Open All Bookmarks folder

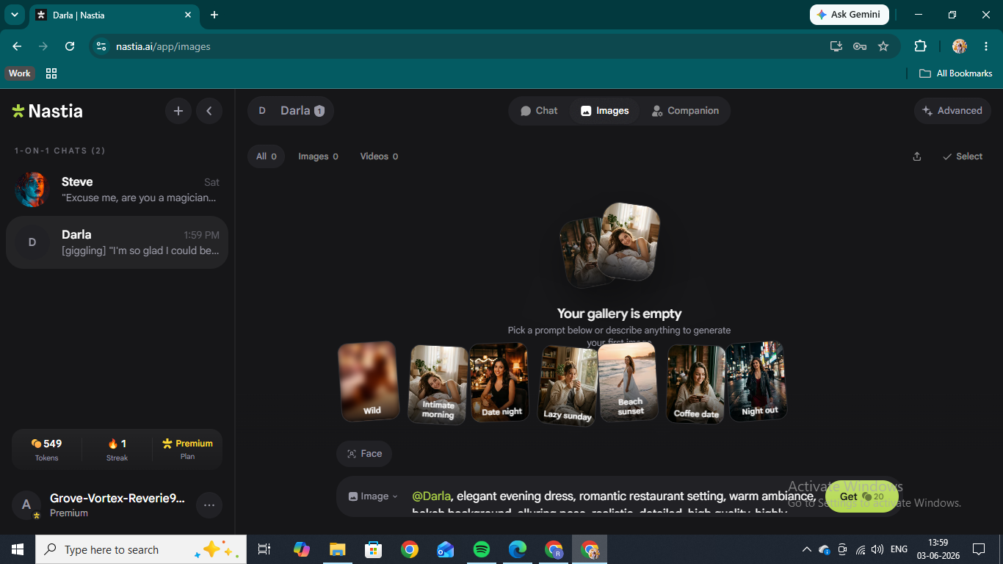[x=956, y=73]
